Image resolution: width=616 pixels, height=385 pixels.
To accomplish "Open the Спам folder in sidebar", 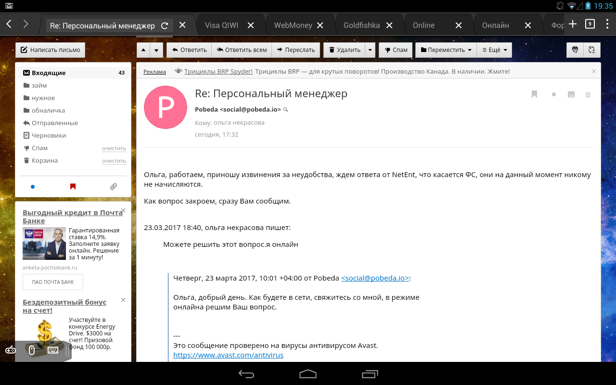I will click(x=39, y=148).
